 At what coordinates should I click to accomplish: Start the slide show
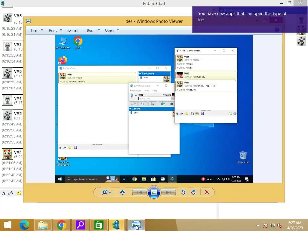(x=154, y=192)
